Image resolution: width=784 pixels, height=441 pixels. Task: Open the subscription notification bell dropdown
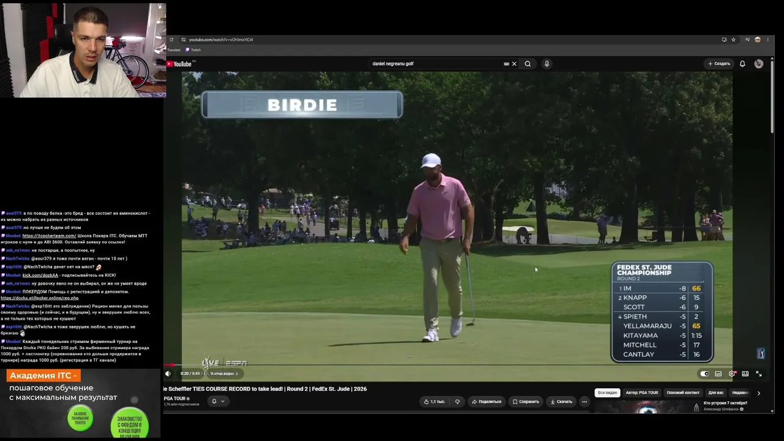(x=217, y=402)
